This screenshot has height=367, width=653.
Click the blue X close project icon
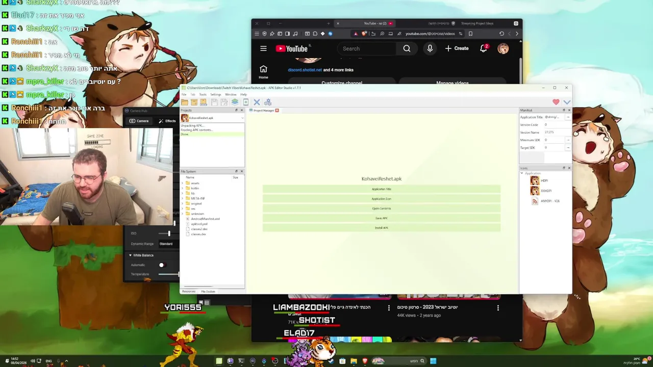257,102
